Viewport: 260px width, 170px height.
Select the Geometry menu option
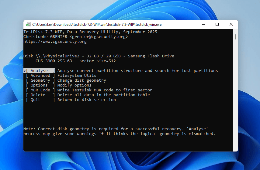(40, 80)
